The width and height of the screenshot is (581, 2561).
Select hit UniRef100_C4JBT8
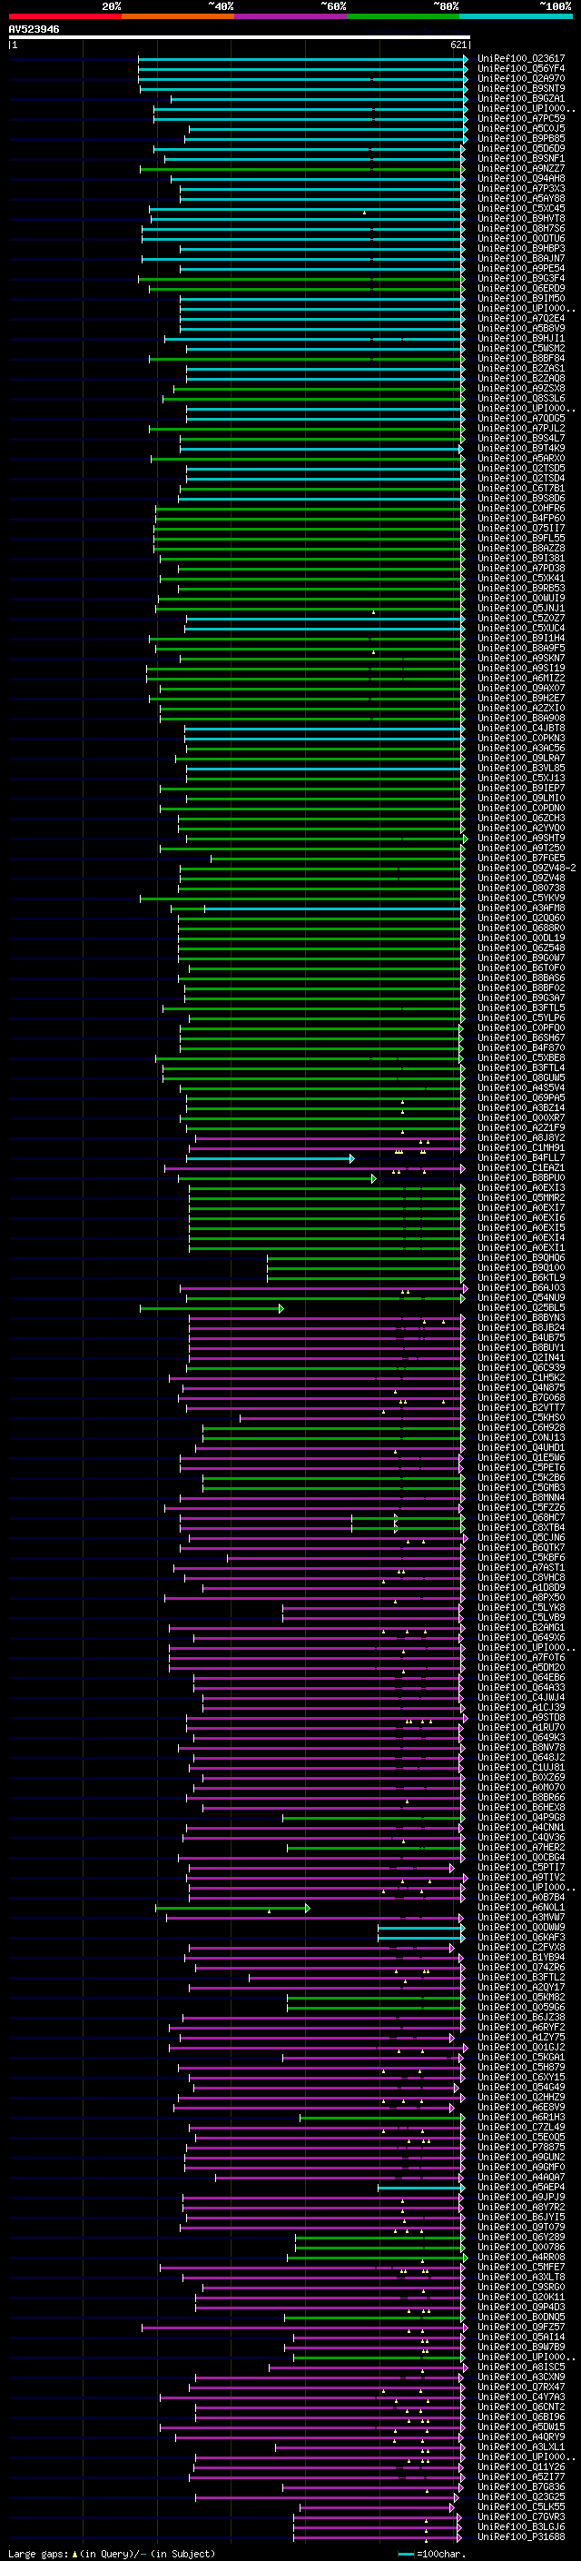tap(521, 728)
